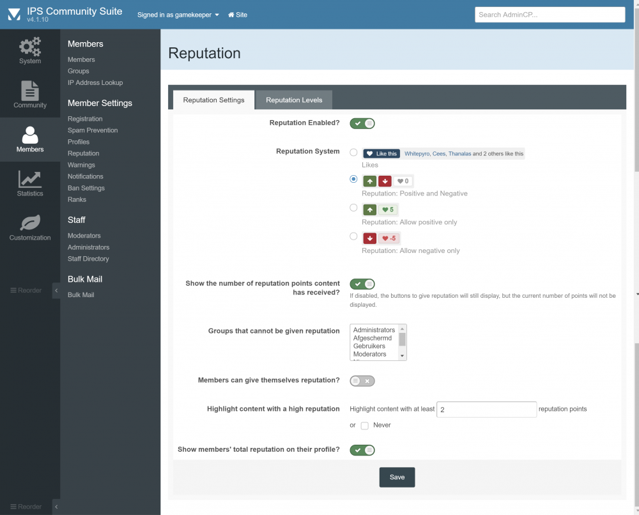Click the Like this heart button
The image size is (639, 515).
(x=381, y=153)
